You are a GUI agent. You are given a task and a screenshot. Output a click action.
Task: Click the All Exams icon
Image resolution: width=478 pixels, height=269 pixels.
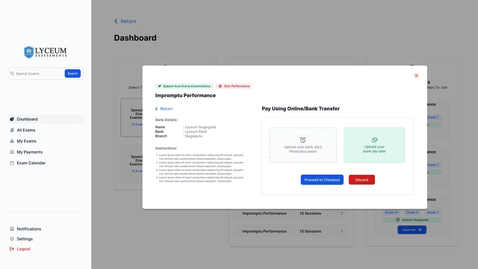pyautogui.click(x=12, y=130)
